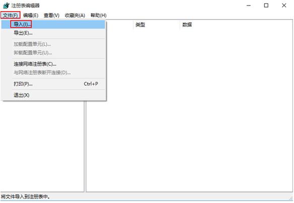The image size is (294, 203).
Task: Select 连接网络注册表(C)... menu entry
Action: pyautogui.click(x=53, y=64)
